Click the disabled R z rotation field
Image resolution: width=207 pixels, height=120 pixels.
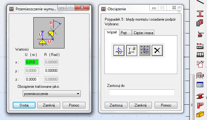click(51, 79)
